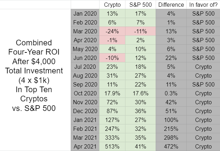This screenshot has width=220, height=151.
Task: Select the Crypto column header
Action: coord(112,5)
